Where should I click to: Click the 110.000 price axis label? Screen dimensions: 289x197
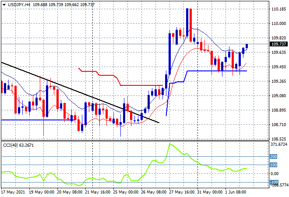[278, 24]
